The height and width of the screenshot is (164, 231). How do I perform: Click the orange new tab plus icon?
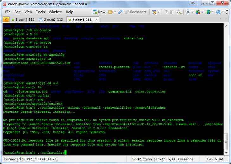coord(6,20)
